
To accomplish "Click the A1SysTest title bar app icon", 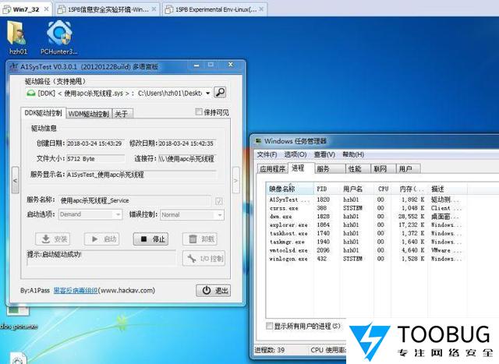I will pyautogui.click(x=13, y=66).
